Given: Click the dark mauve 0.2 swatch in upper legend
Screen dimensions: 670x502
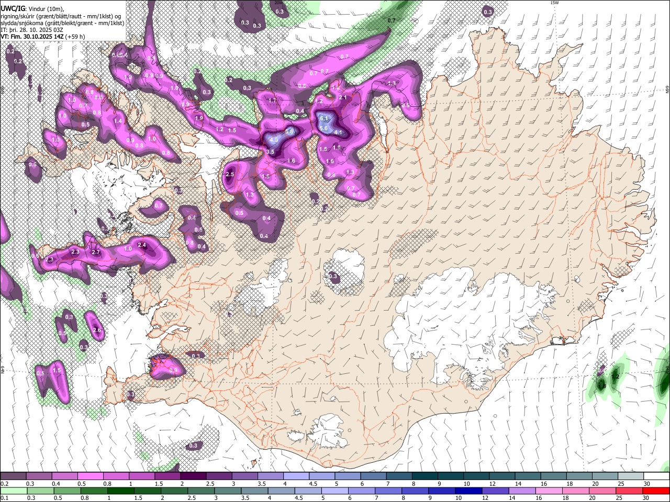Looking at the screenshot, I should point(13,476).
